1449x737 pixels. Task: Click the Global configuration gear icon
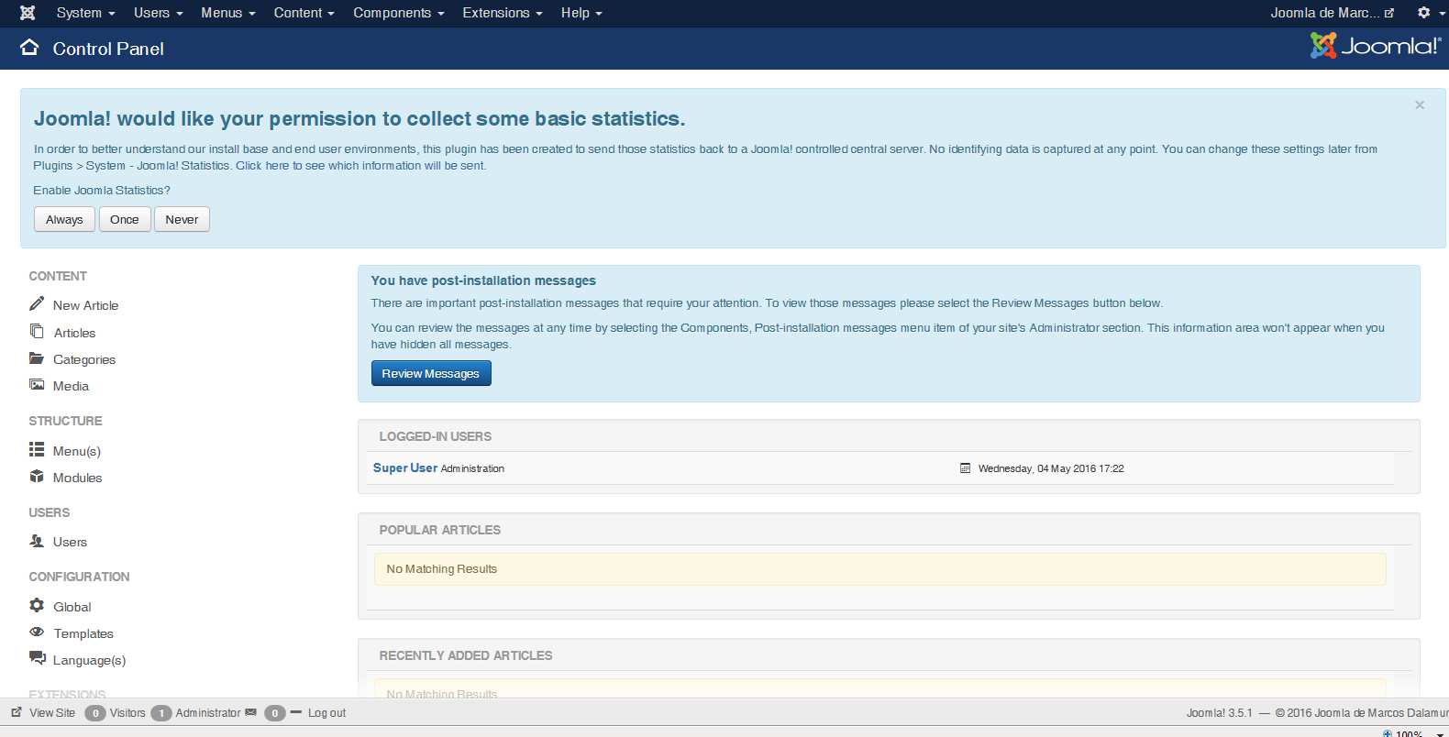37,605
